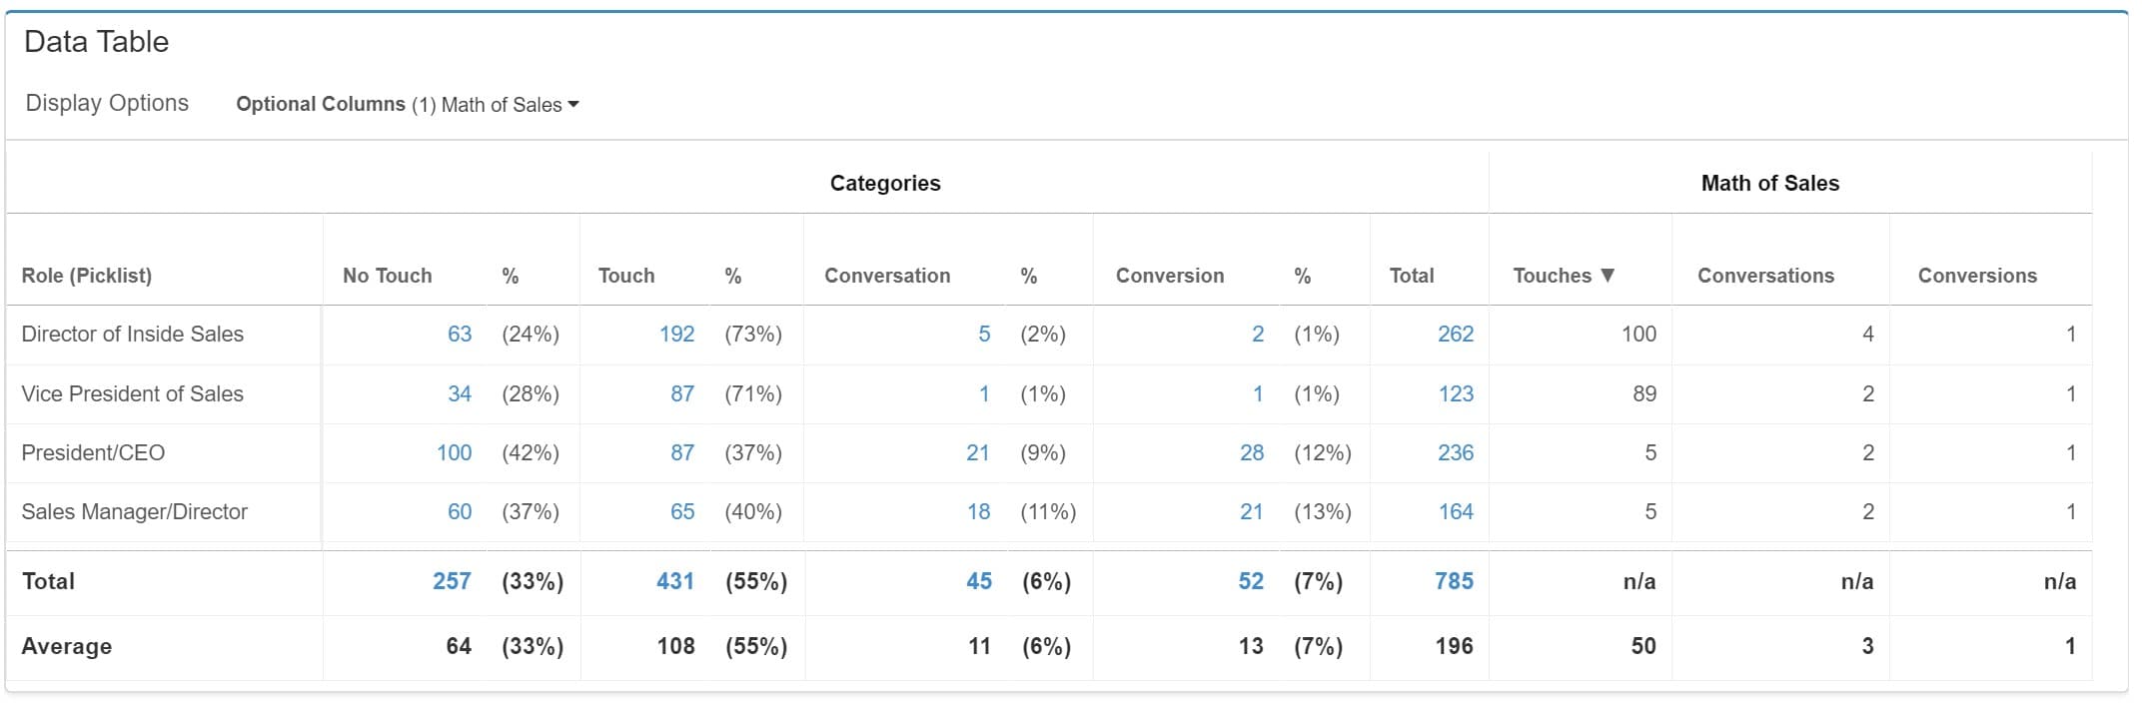The image size is (2142, 707).
Task: Click President/CEO Conversion value 28
Action: tap(1252, 453)
